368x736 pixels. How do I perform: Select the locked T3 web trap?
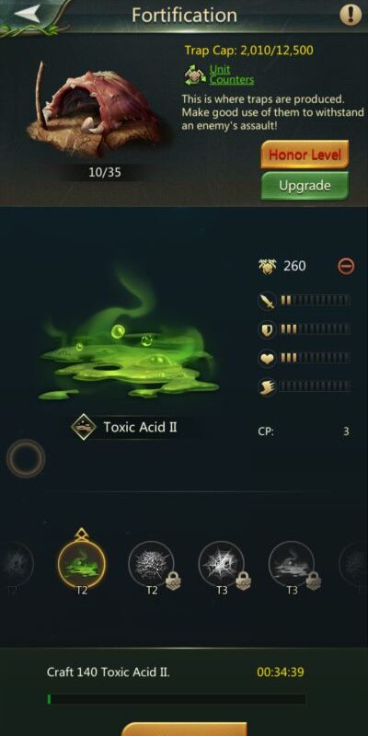pos(222,565)
